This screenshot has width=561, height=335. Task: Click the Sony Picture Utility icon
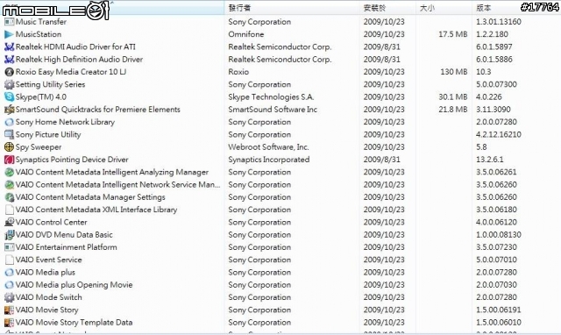pos(9,134)
